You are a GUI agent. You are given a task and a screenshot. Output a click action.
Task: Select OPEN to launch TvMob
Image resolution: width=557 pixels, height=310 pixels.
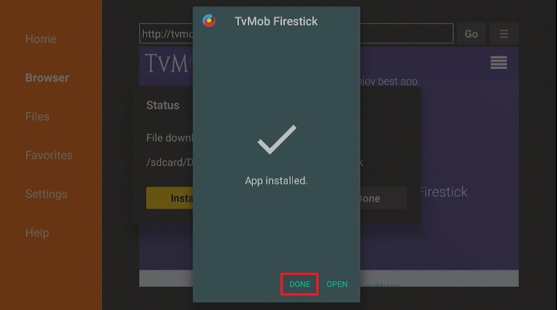pos(337,284)
